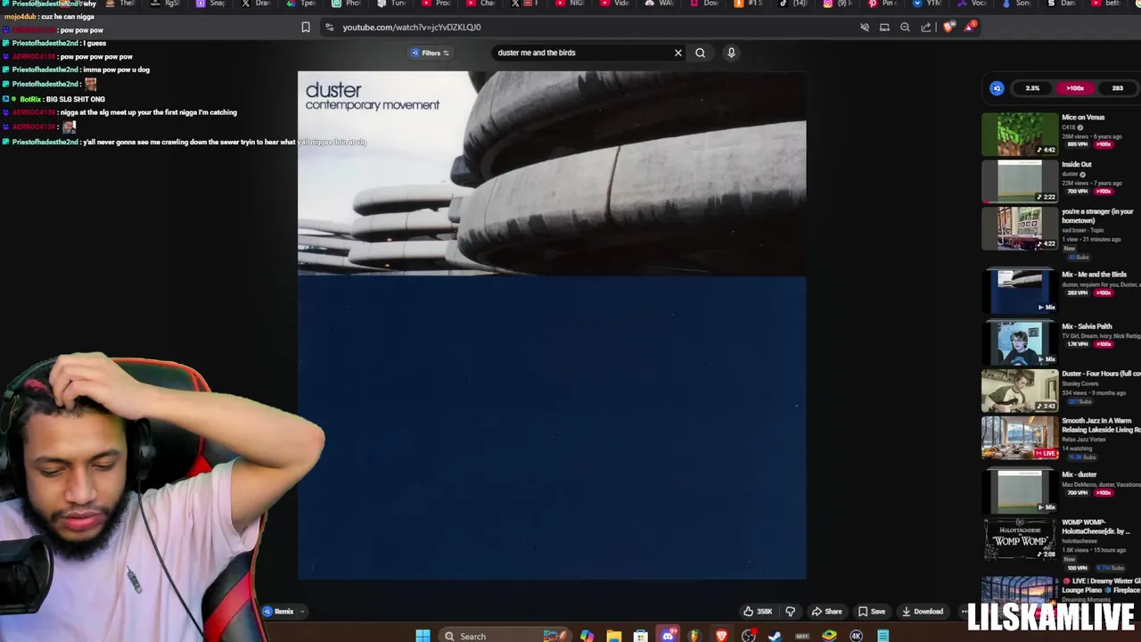The width and height of the screenshot is (1141, 642).
Task: Open the Filters dropdown above the video
Action: 431,53
